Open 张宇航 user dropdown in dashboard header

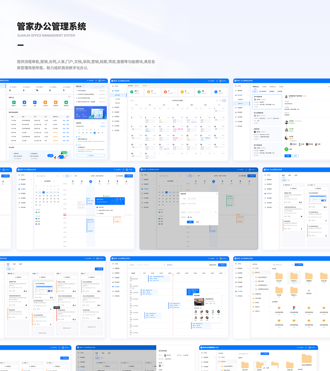click(103, 81)
